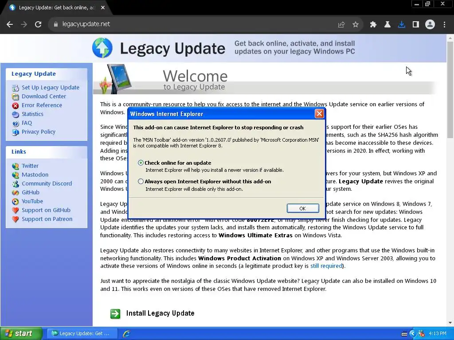Click the lock icon beside legacyupdate.net
The width and height of the screenshot is (454, 340).
(x=56, y=24)
